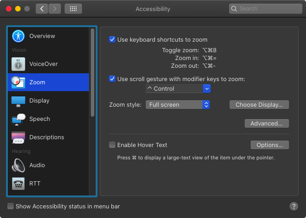Open the Descriptions icon in sidebar

coord(18,137)
